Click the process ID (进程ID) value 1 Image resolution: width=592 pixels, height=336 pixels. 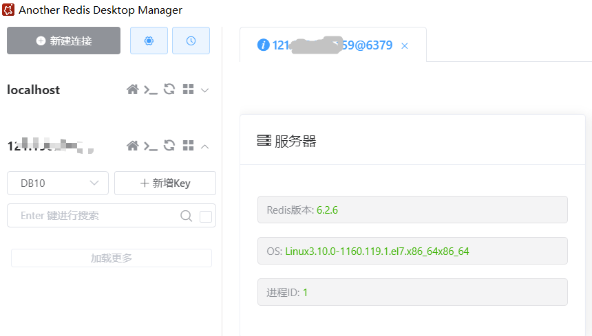[x=305, y=293]
